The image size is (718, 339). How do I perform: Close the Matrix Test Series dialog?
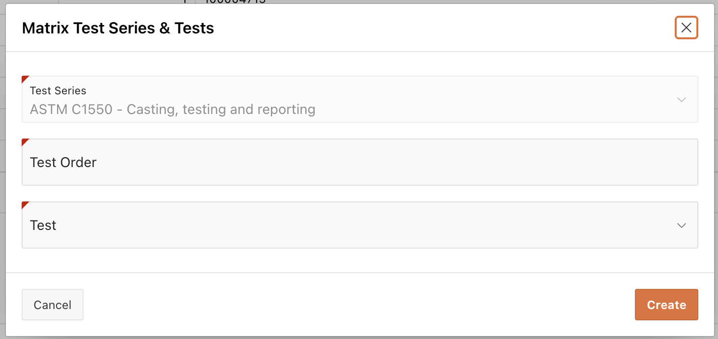click(686, 28)
